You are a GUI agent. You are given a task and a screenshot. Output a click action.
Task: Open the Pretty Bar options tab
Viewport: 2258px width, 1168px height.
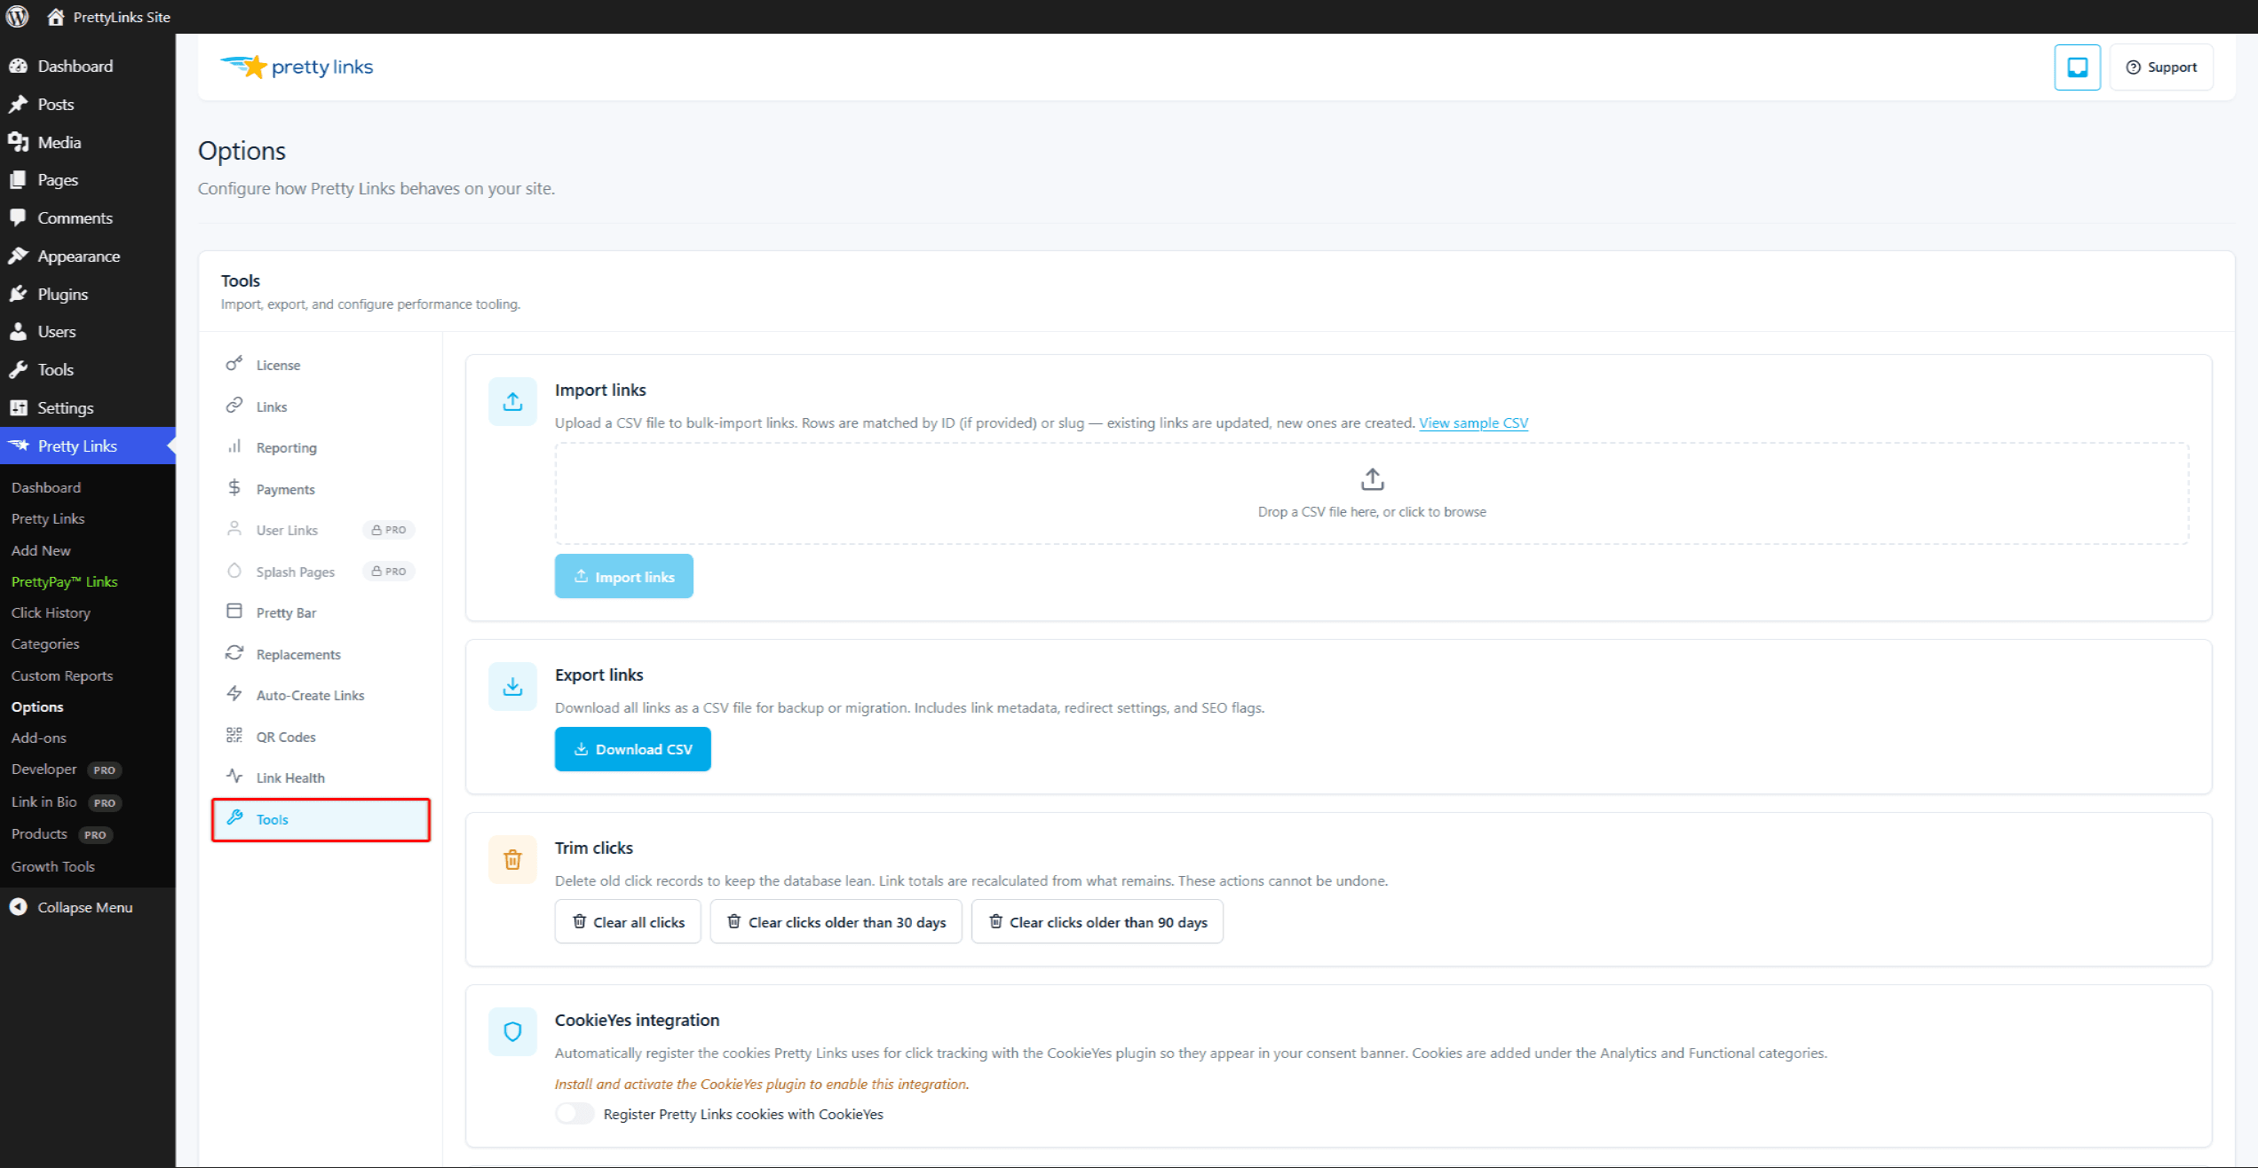pyautogui.click(x=321, y=612)
